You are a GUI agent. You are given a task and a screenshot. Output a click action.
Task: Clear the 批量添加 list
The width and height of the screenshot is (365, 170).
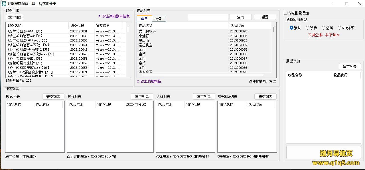[x=350, y=67]
